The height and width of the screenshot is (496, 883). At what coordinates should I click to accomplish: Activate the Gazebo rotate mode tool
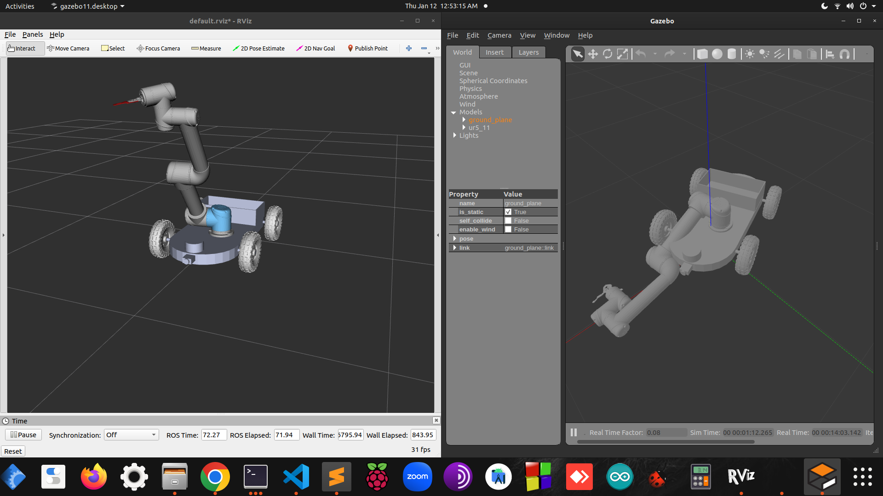point(608,54)
